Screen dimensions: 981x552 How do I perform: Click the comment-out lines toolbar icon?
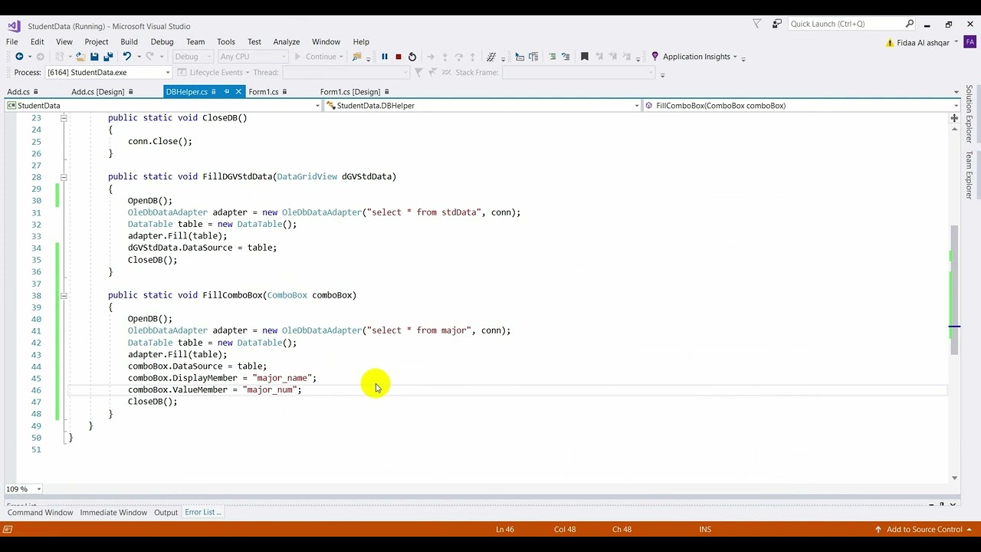point(552,57)
